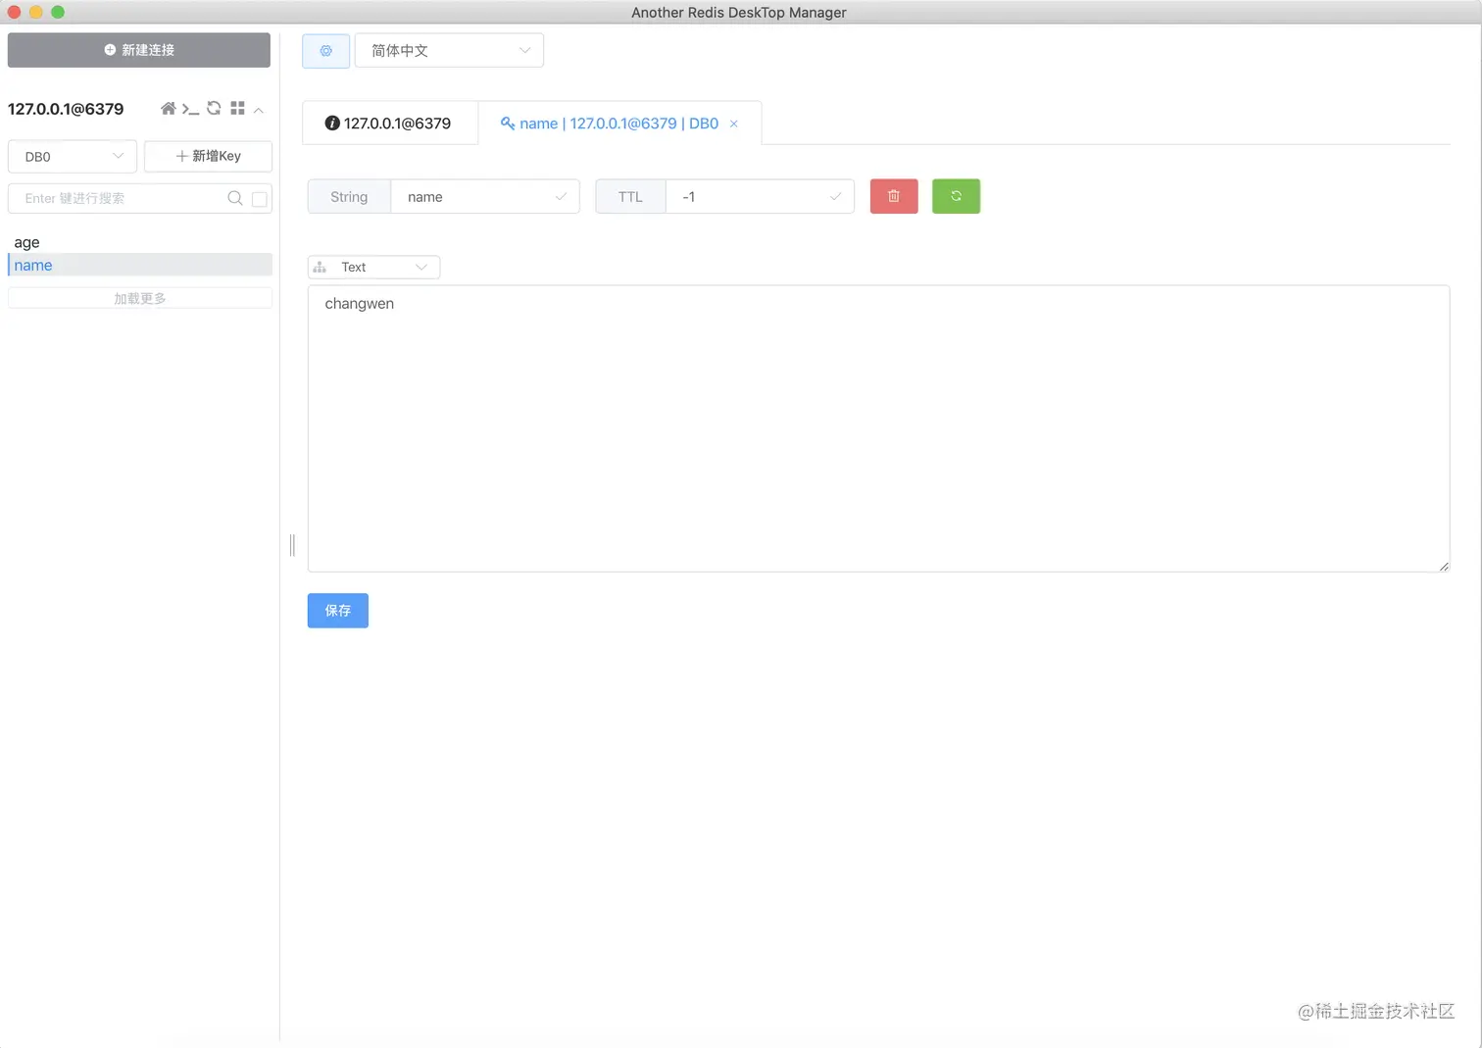This screenshot has width=1482, height=1048.
Task: Collapse the 127.0.0.1@6379 connection
Action: [259, 110]
